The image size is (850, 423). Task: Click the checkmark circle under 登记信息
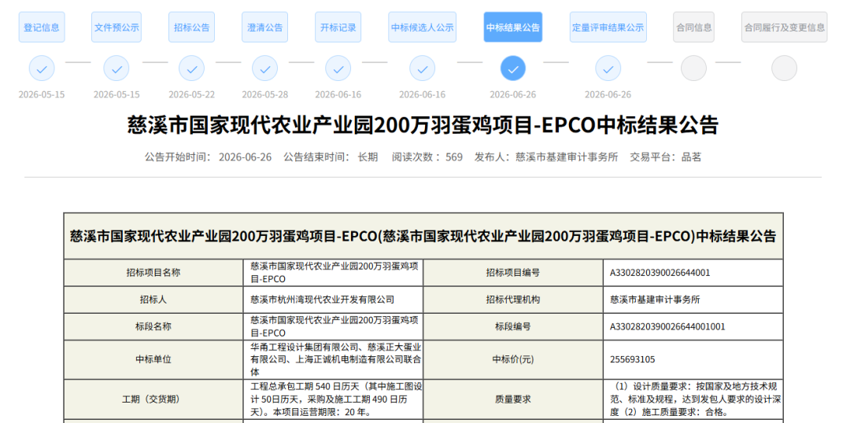click(42, 68)
